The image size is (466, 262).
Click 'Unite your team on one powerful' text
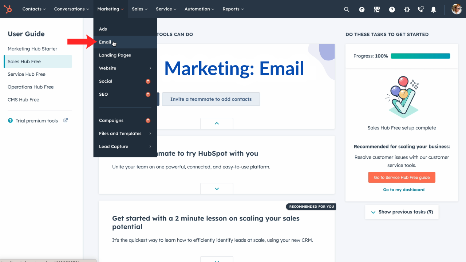[191, 167]
